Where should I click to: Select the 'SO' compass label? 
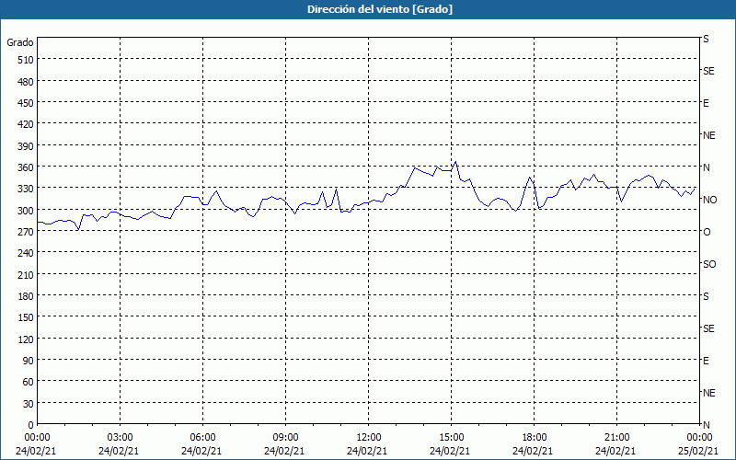tap(709, 264)
